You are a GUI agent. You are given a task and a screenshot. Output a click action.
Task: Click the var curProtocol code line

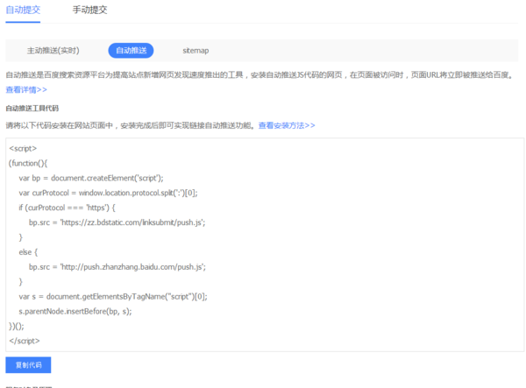pyautogui.click(x=108, y=193)
